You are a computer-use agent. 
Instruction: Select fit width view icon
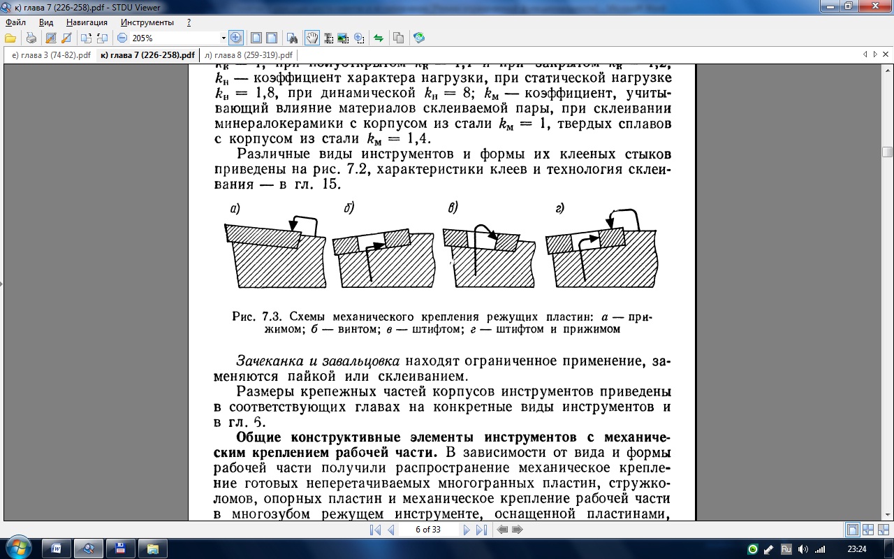[272, 38]
